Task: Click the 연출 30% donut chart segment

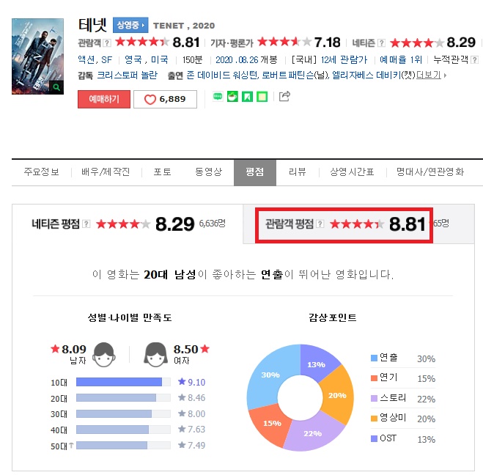Action: (x=270, y=375)
